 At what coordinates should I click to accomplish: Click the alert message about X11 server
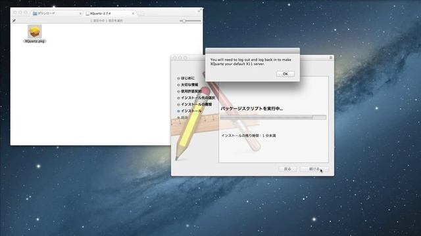click(251, 62)
